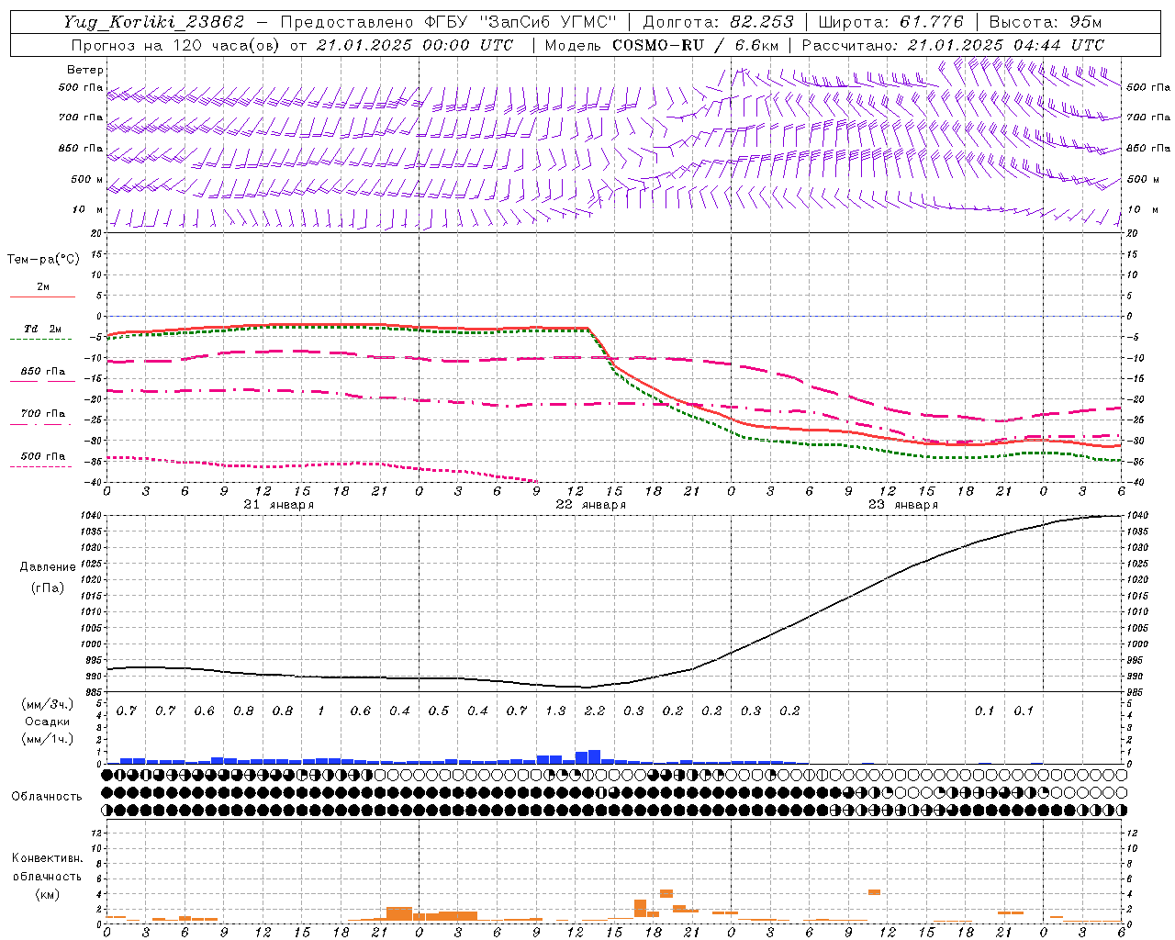Click the provider text ФГБУ "ЗапСиб УГМС"

[520, 22]
